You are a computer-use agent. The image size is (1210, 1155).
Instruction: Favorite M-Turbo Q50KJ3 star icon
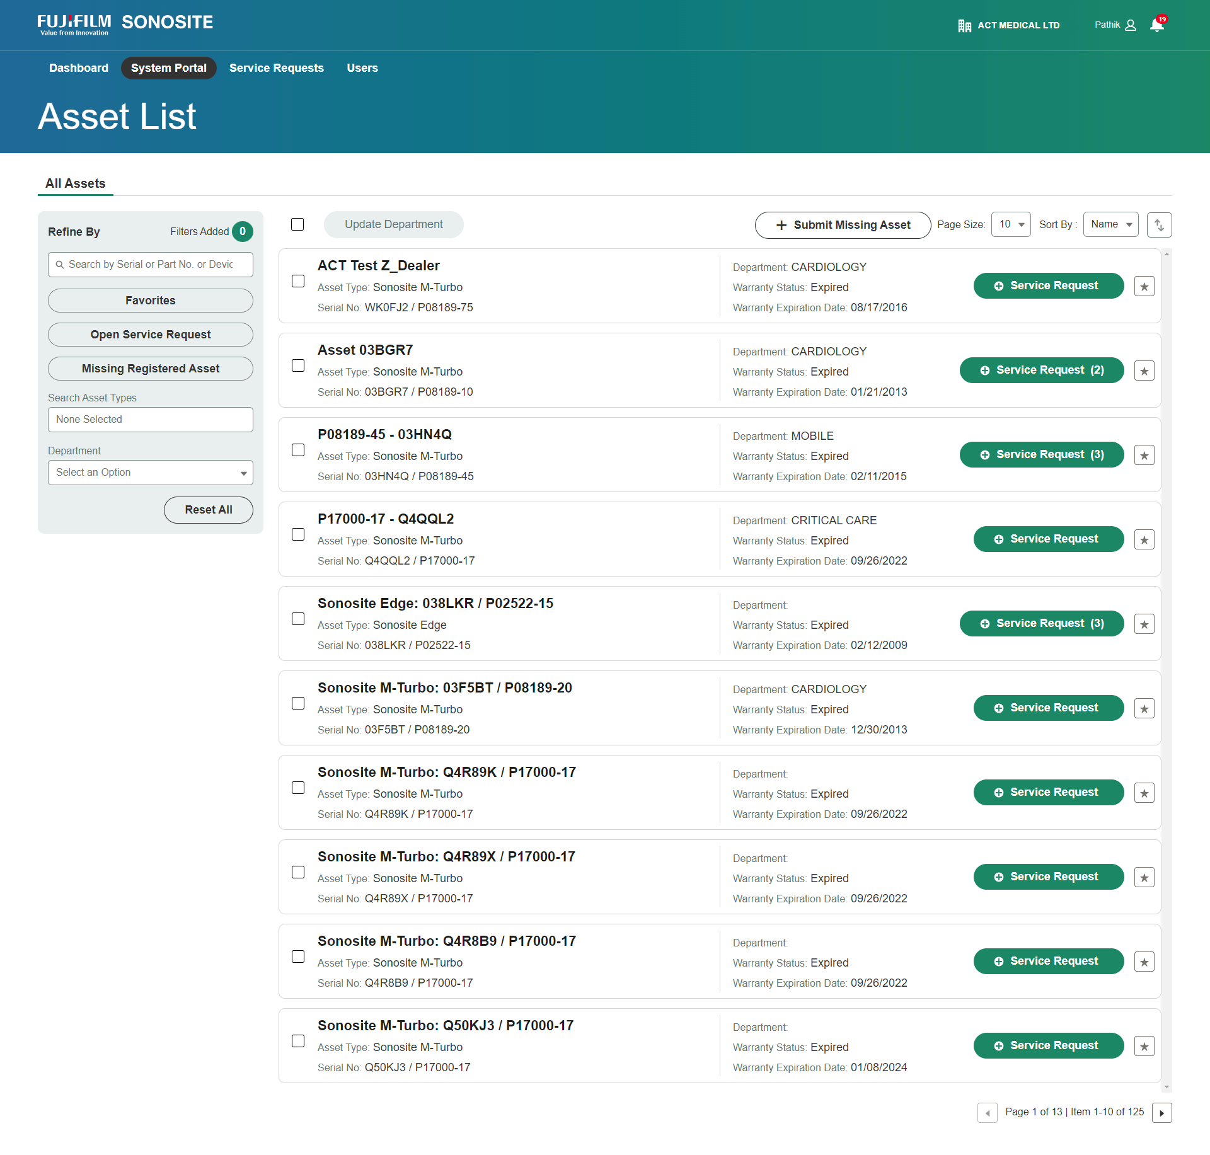click(x=1144, y=1047)
